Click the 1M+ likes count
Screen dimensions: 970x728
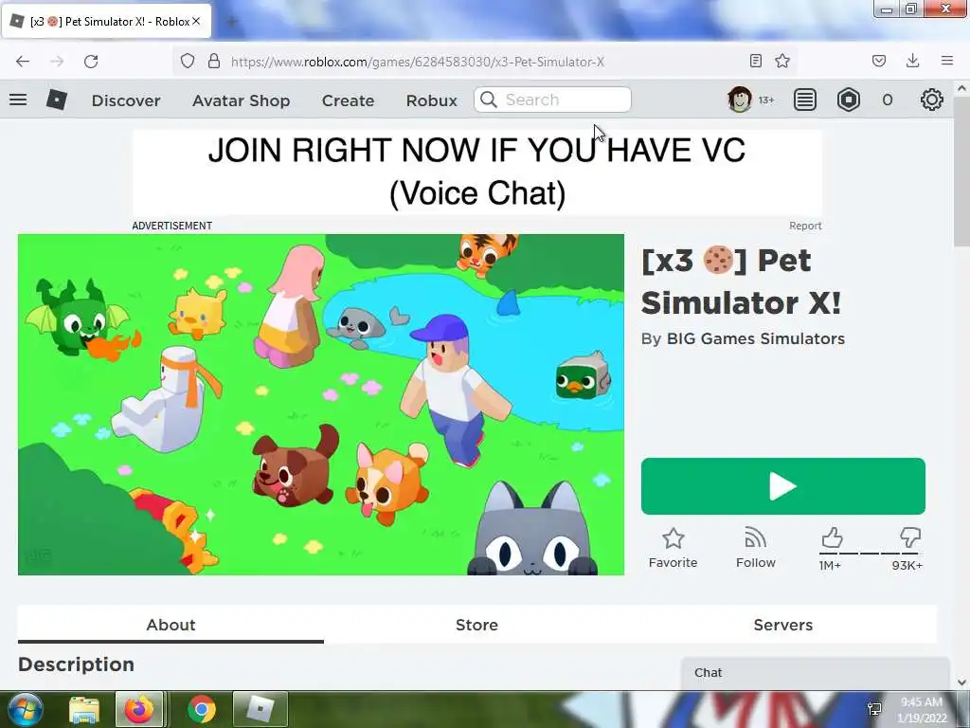coord(830,565)
